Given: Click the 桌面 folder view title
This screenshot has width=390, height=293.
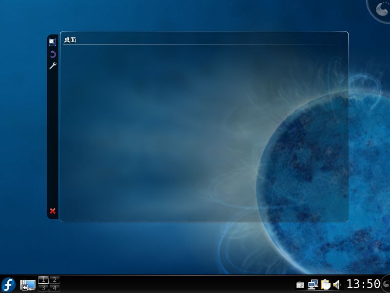Looking at the screenshot, I should (x=70, y=40).
